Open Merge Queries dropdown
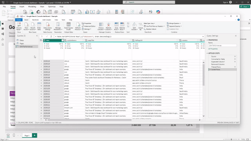Viewport: 251px width, 141px height. tap(174, 23)
